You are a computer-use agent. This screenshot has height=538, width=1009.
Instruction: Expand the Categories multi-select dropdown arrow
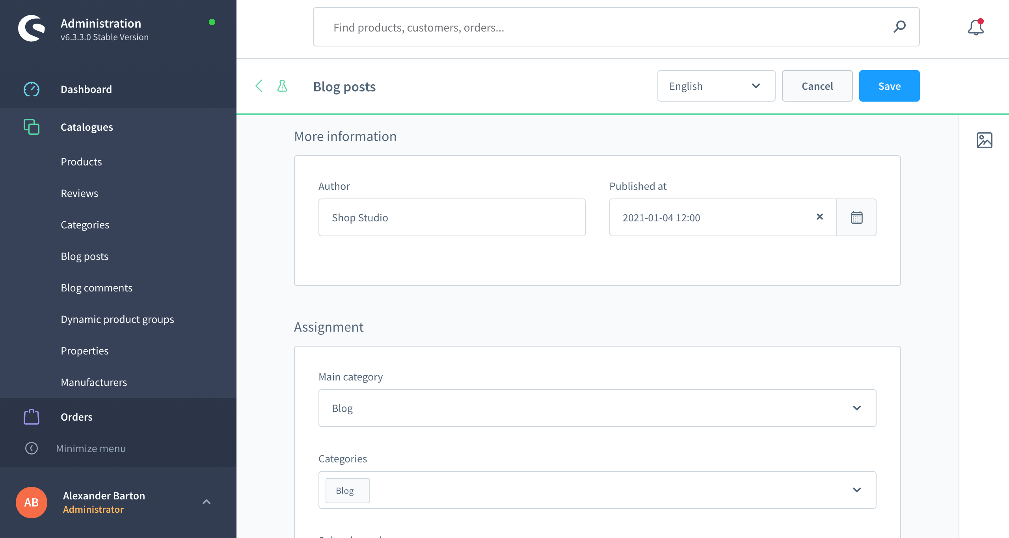856,490
